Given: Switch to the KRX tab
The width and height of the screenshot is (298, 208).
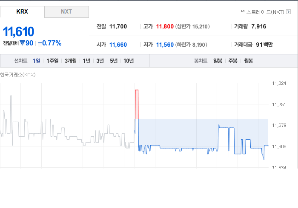Looking at the screenshot, I should (x=22, y=12).
